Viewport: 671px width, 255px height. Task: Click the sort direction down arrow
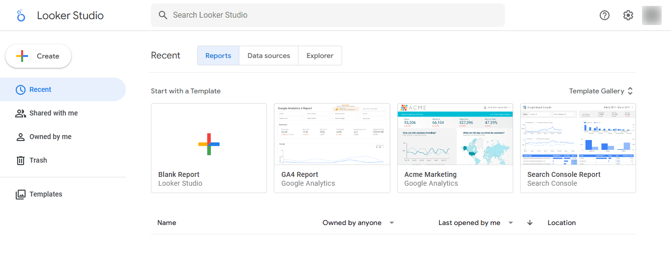(530, 223)
